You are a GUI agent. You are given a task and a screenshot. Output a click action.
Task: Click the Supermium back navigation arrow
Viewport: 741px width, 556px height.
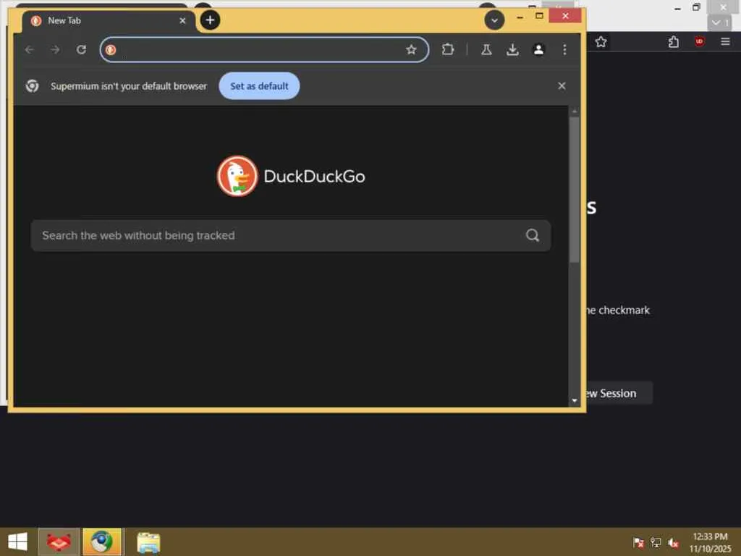click(29, 50)
